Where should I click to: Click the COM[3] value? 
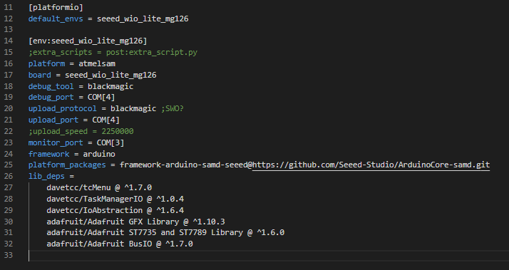tap(110, 142)
